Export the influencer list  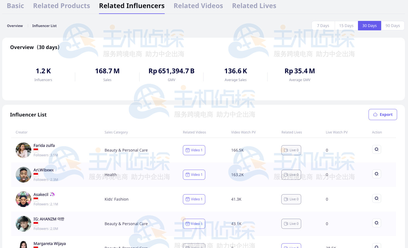pos(383,115)
